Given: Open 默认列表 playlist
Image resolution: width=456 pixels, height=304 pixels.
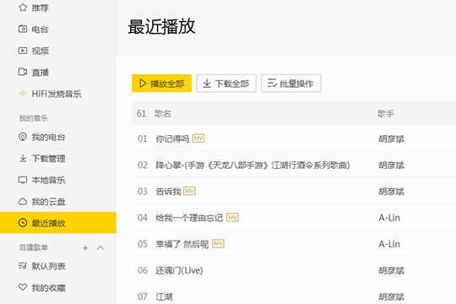Looking at the screenshot, I should click(48, 266).
